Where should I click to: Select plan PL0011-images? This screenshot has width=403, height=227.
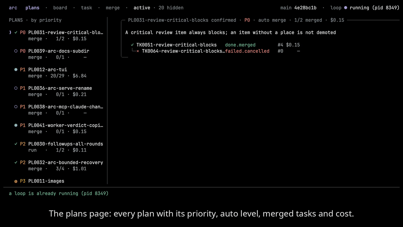coord(46,181)
